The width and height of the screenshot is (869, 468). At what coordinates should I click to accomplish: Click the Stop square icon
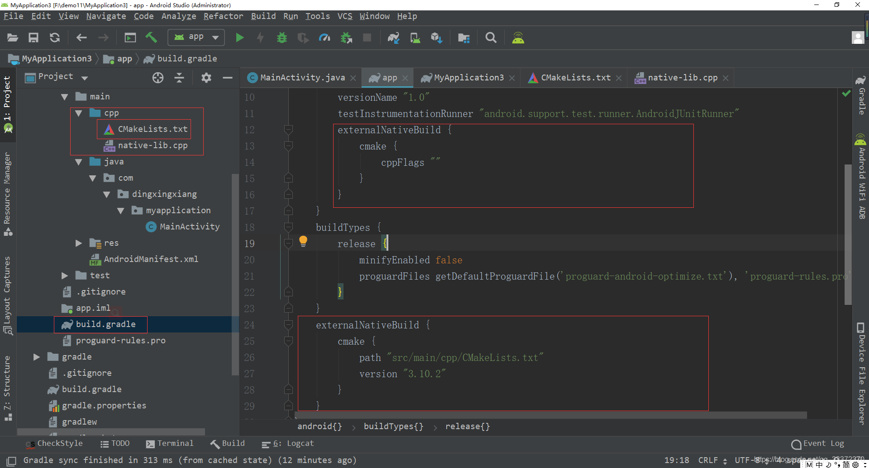point(367,37)
